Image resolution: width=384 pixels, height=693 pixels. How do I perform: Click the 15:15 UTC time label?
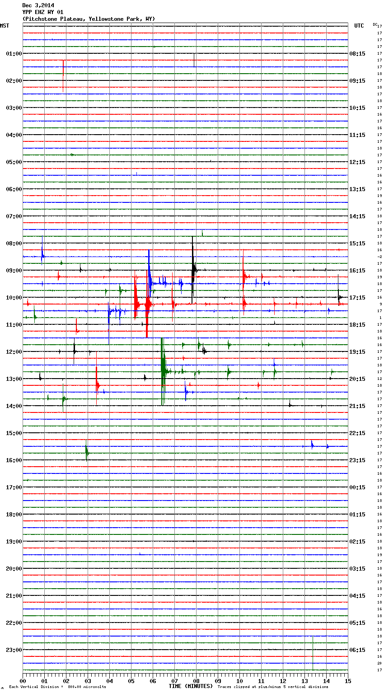[x=357, y=243]
